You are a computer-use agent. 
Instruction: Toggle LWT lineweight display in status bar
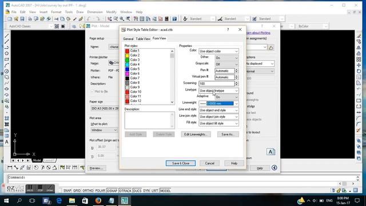coord(154,191)
